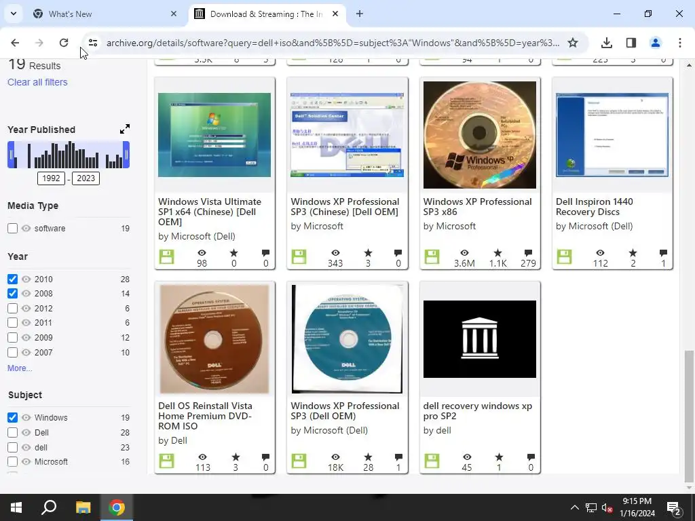Click Year Published histogram bars
This screenshot has width=695, height=521.
coord(69,155)
